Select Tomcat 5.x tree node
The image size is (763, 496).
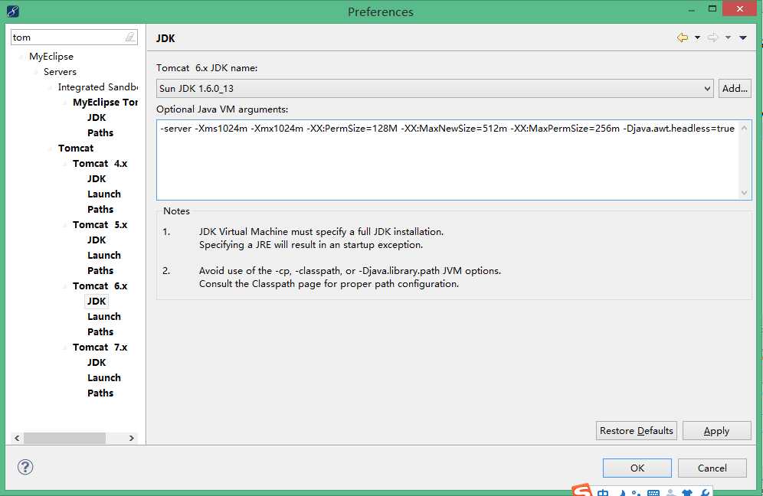tap(100, 225)
